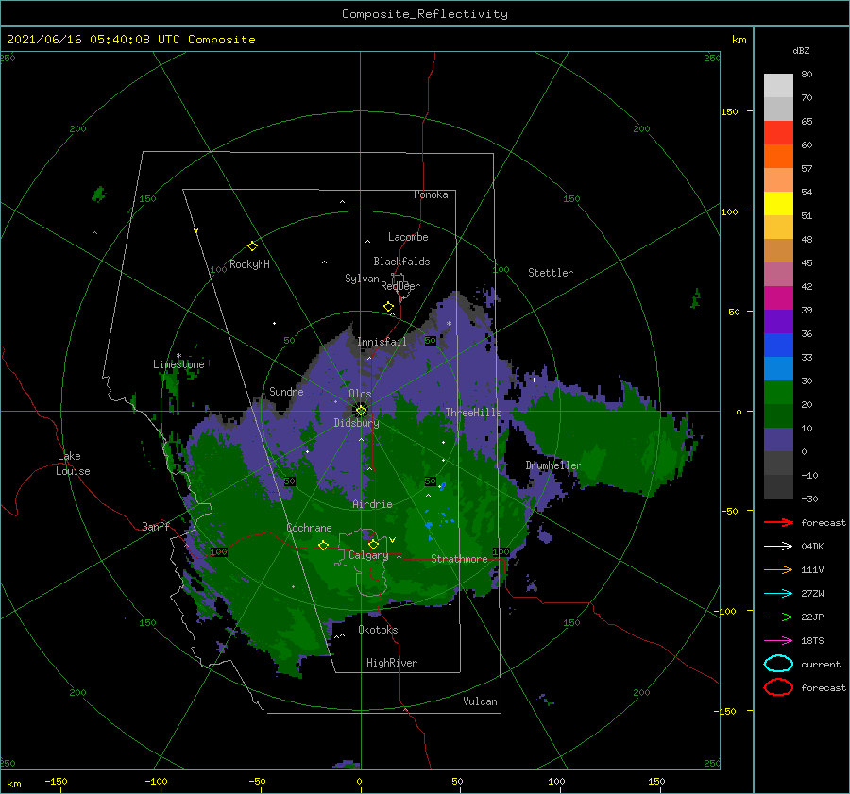Select the slate-violet 10 dBZ legend swatch

pos(778,440)
